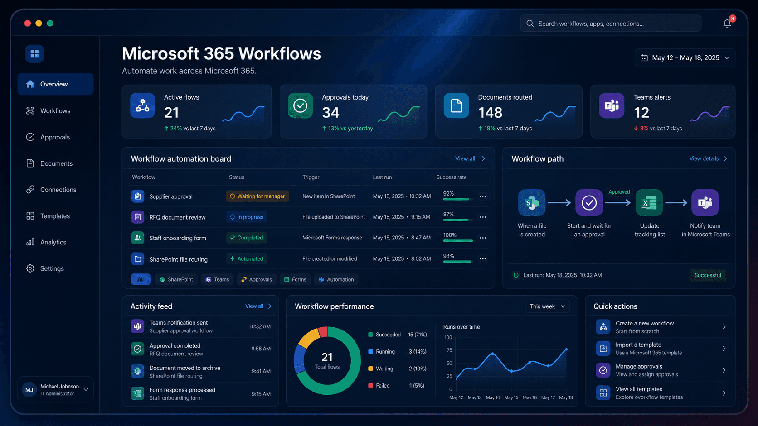Screen dimensions: 758x426
Task: Click the app grid logo icon in sidebar
Action: [34, 54]
